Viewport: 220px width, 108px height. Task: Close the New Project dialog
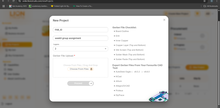point(164,20)
